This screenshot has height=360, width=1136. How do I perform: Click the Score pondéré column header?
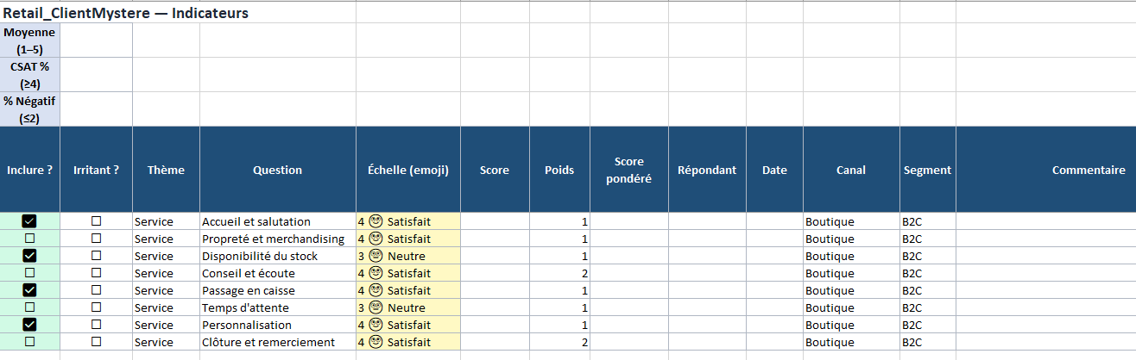pos(628,170)
